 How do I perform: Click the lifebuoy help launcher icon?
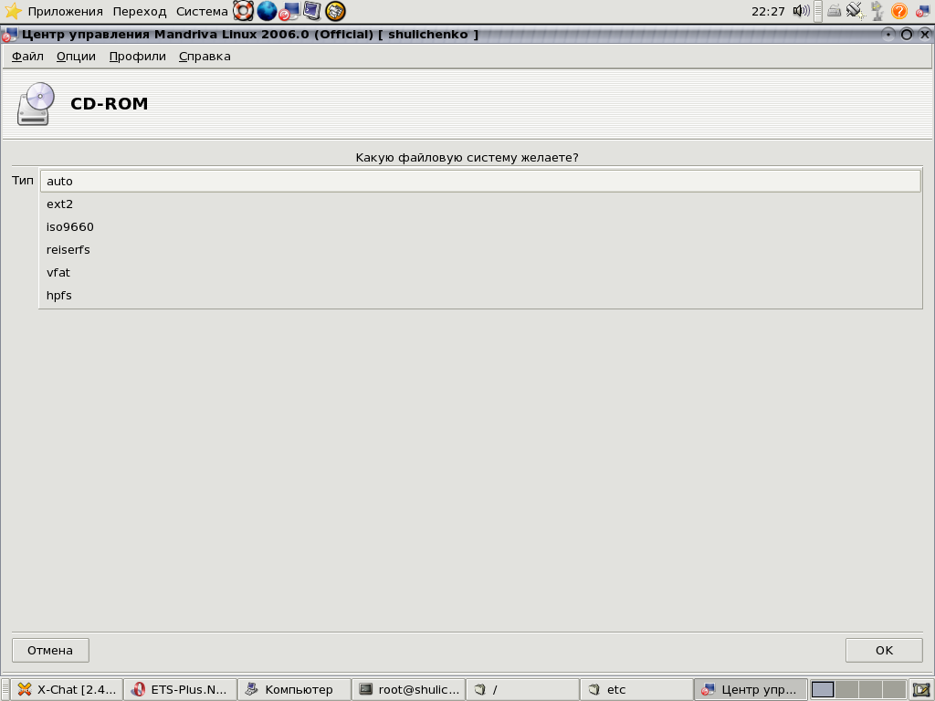coord(243,11)
